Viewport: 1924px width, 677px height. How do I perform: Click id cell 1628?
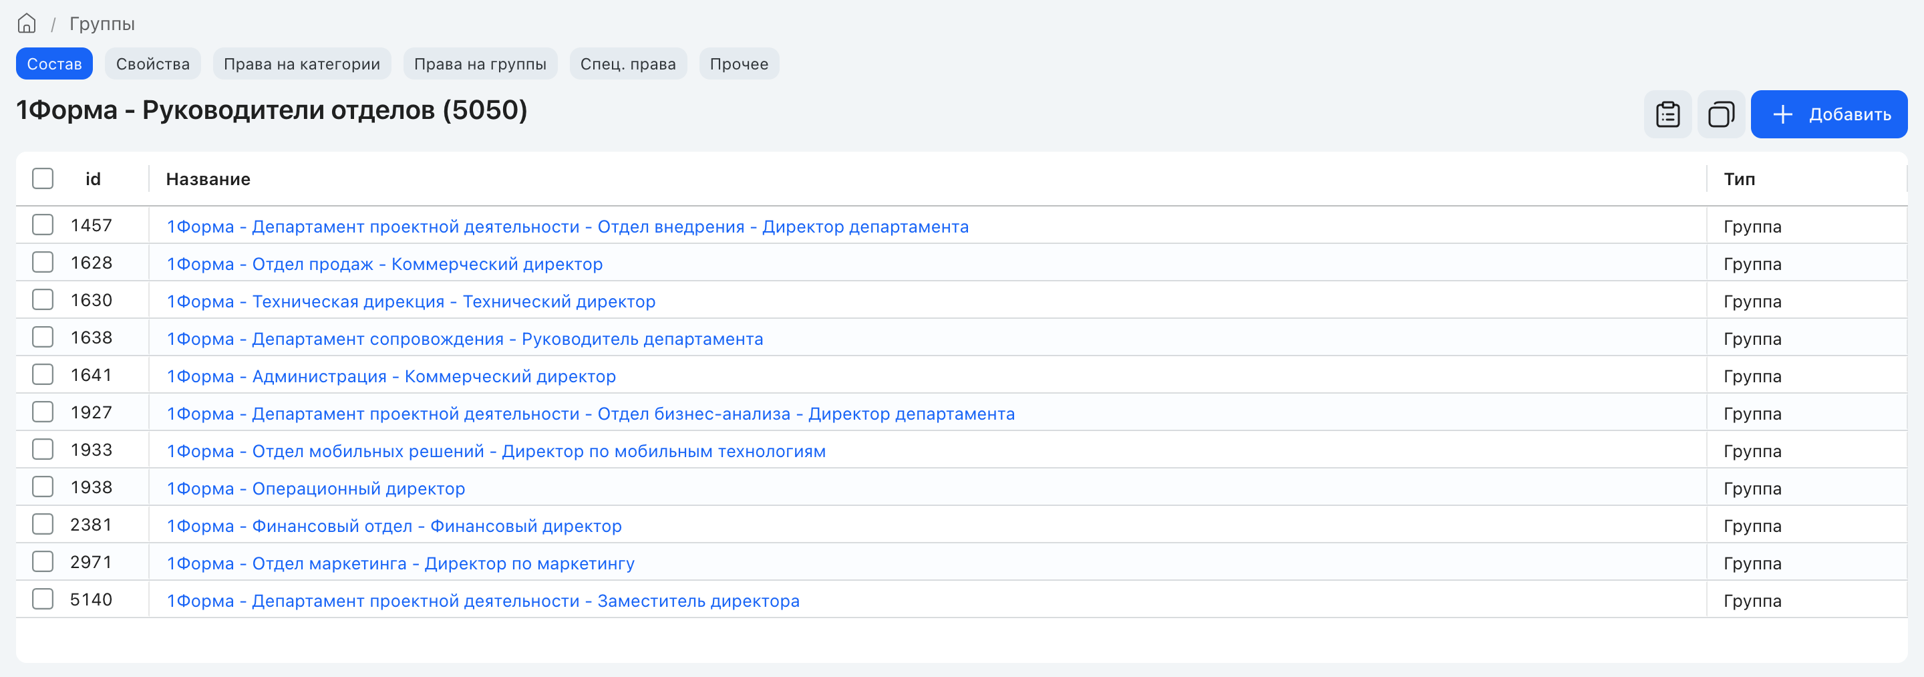pos(91,262)
